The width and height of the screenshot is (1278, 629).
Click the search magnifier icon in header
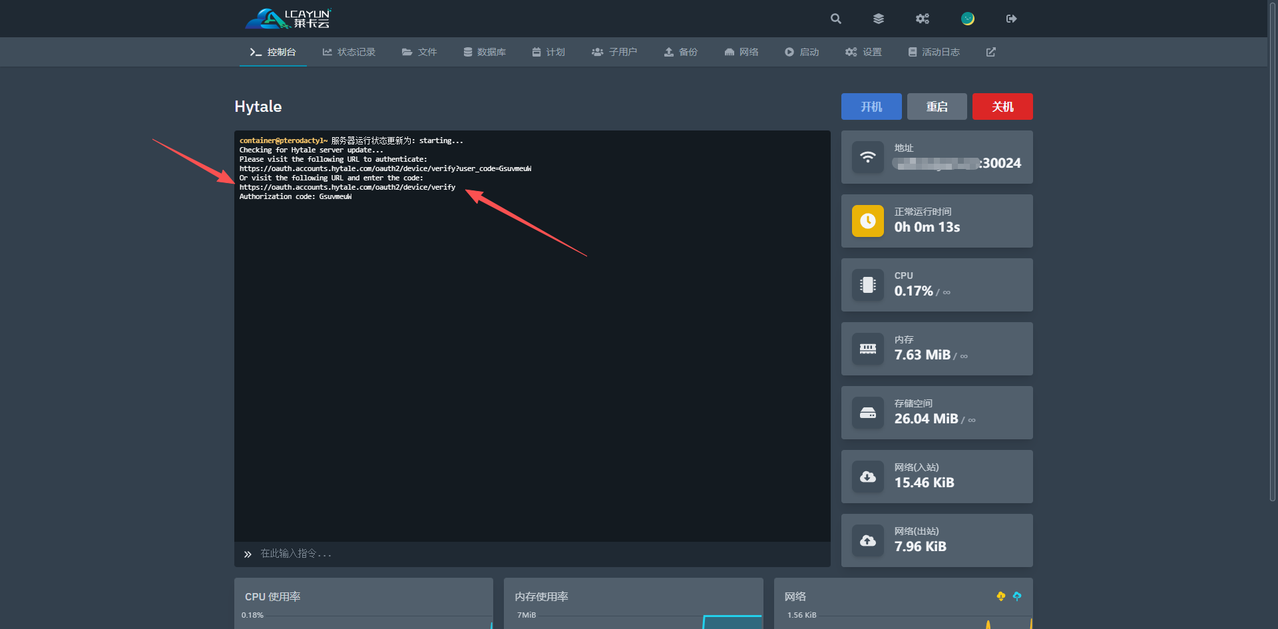point(835,19)
